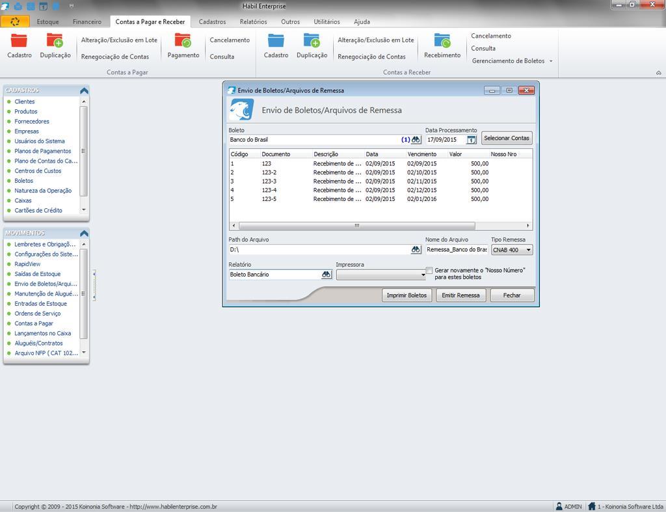The width and height of the screenshot is (666, 512).
Task: Open Fornecedores in the CADASTROS list
Action: point(32,121)
